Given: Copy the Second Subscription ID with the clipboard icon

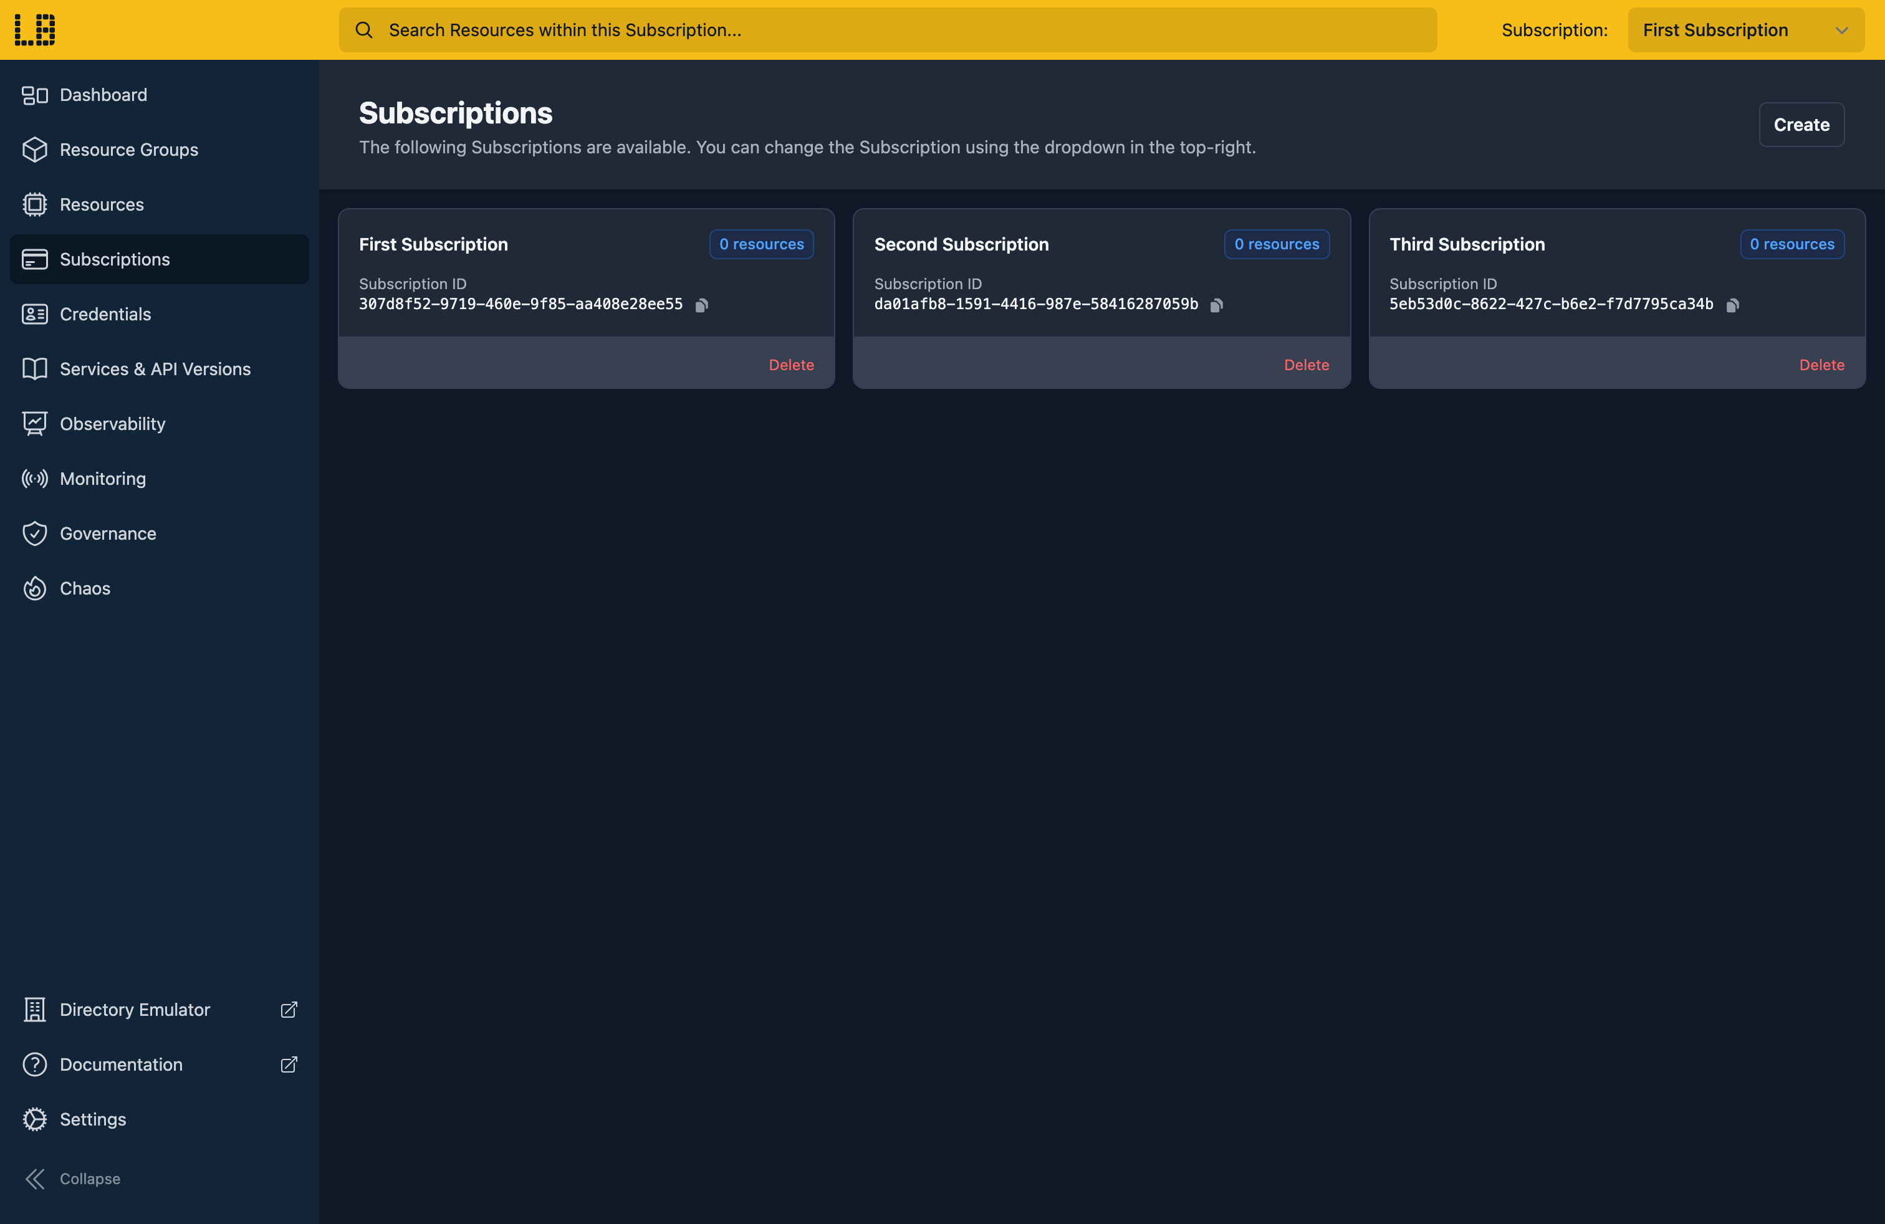Looking at the screenshot, I should (1217, 305).
